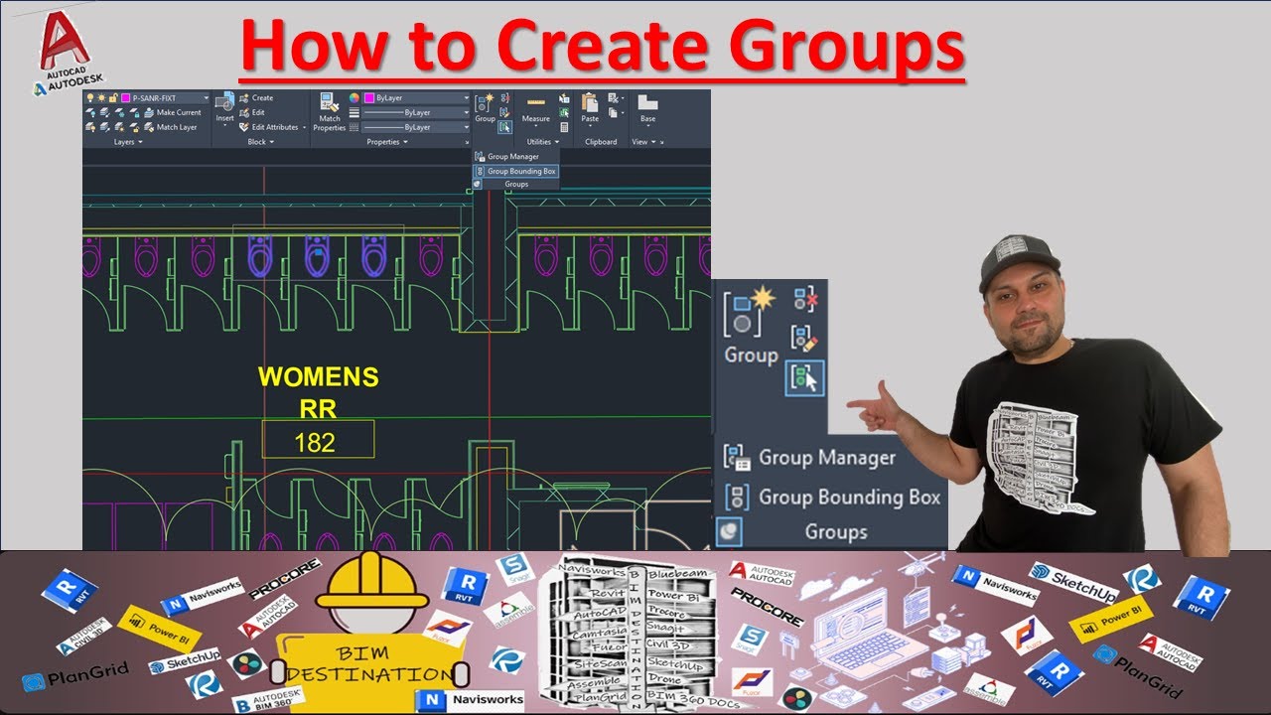Screen dimensions: 1271x715
Task: Toggle Group Selection On/Off in the ribbon
Action: tap(504, 127)
